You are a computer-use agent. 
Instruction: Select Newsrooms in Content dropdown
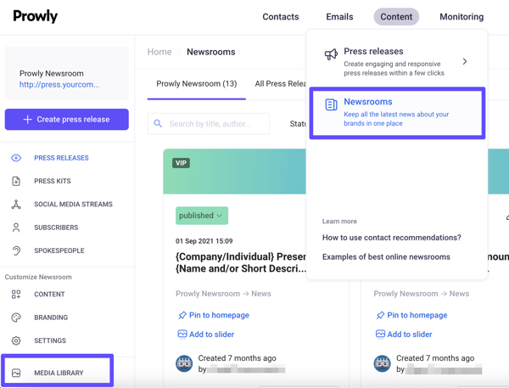pyautogui.click(x=397, y=113)
